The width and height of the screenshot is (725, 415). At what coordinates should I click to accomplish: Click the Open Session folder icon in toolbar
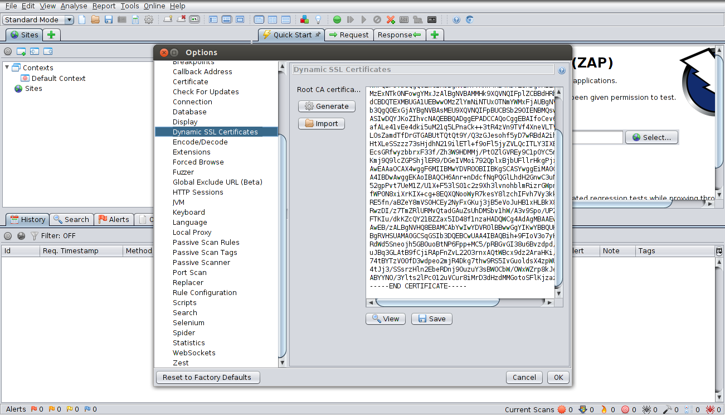coord(95,20)
